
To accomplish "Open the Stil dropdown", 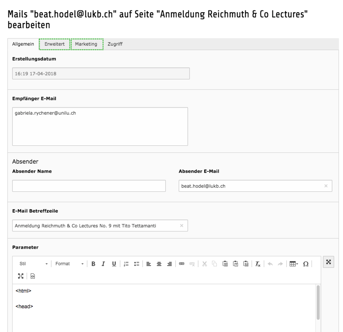I will point(33,264).
